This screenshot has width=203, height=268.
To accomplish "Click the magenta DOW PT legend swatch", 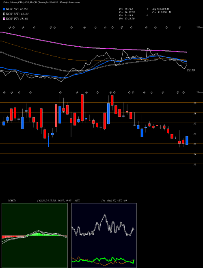I will 4,19.
